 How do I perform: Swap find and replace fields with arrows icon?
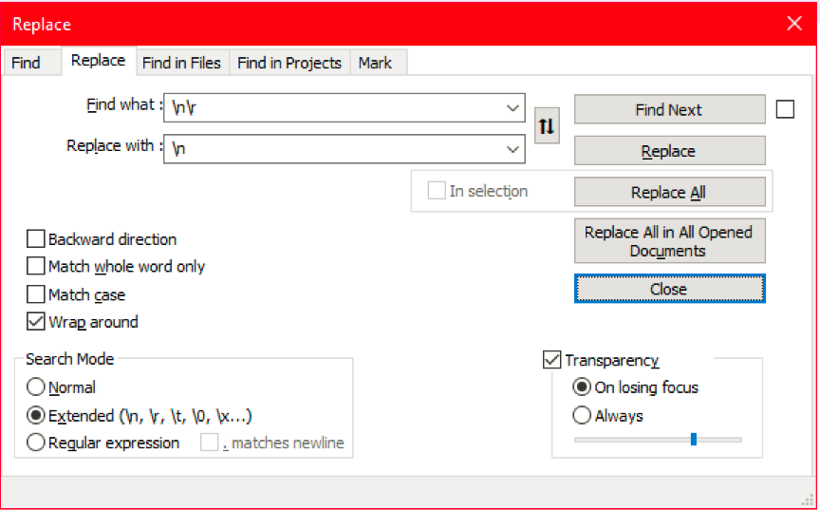(x=547, y=125)
